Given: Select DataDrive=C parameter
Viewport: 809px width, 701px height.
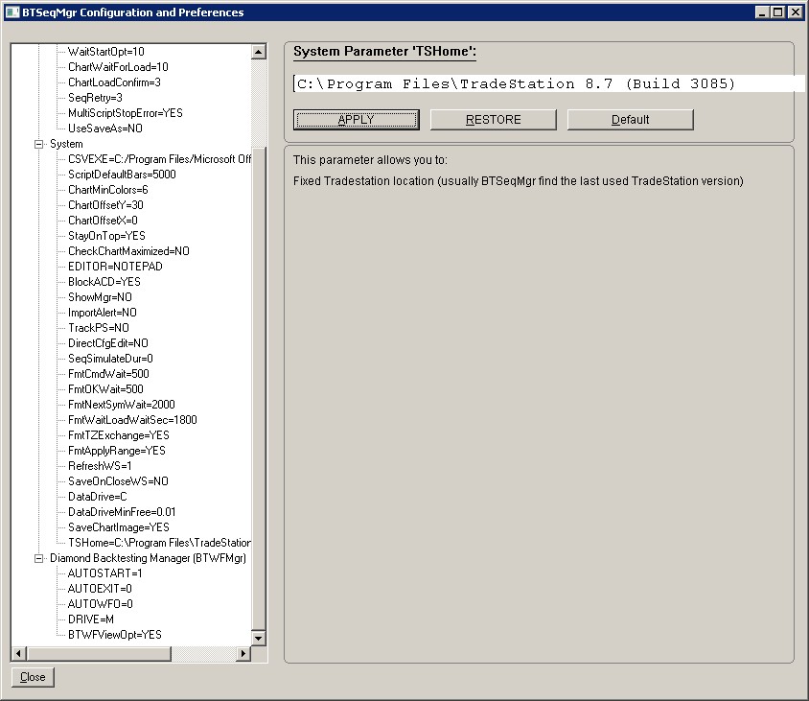Looking at the screenshot, I should pos(98,497).
